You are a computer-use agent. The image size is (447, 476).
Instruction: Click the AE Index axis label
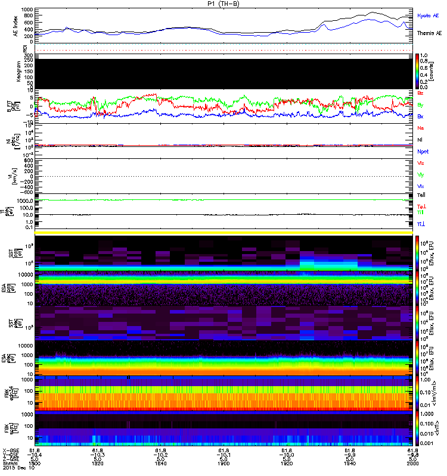(x=15, y=26)
